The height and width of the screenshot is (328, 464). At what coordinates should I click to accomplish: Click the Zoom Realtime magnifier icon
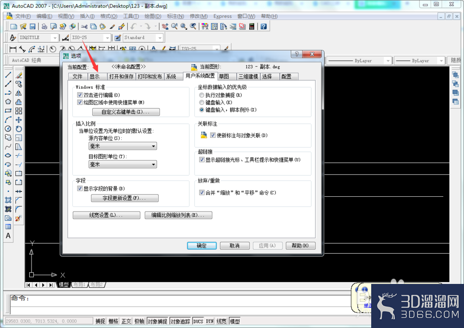174,26
